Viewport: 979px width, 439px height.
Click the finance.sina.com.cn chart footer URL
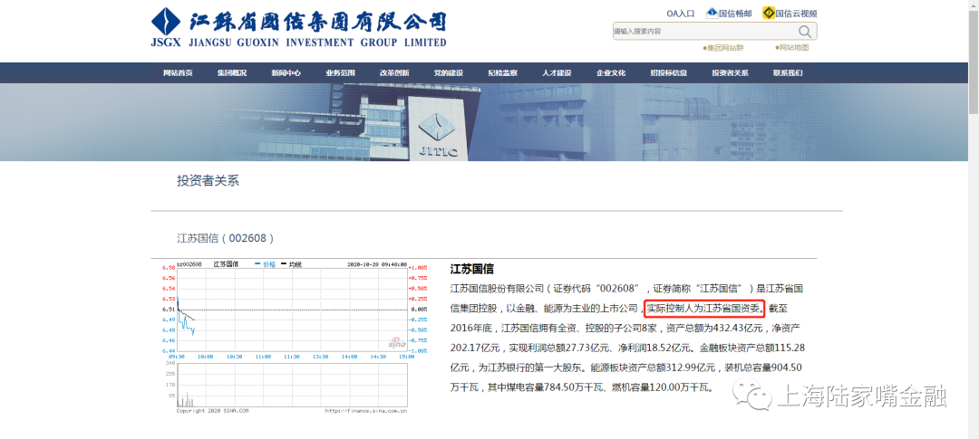366,411
